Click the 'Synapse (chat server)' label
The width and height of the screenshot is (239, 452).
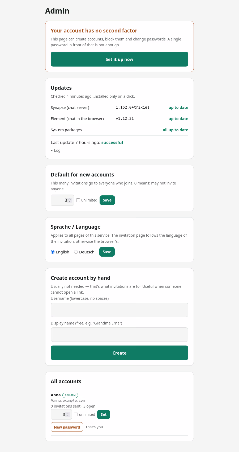coord(70,108)
